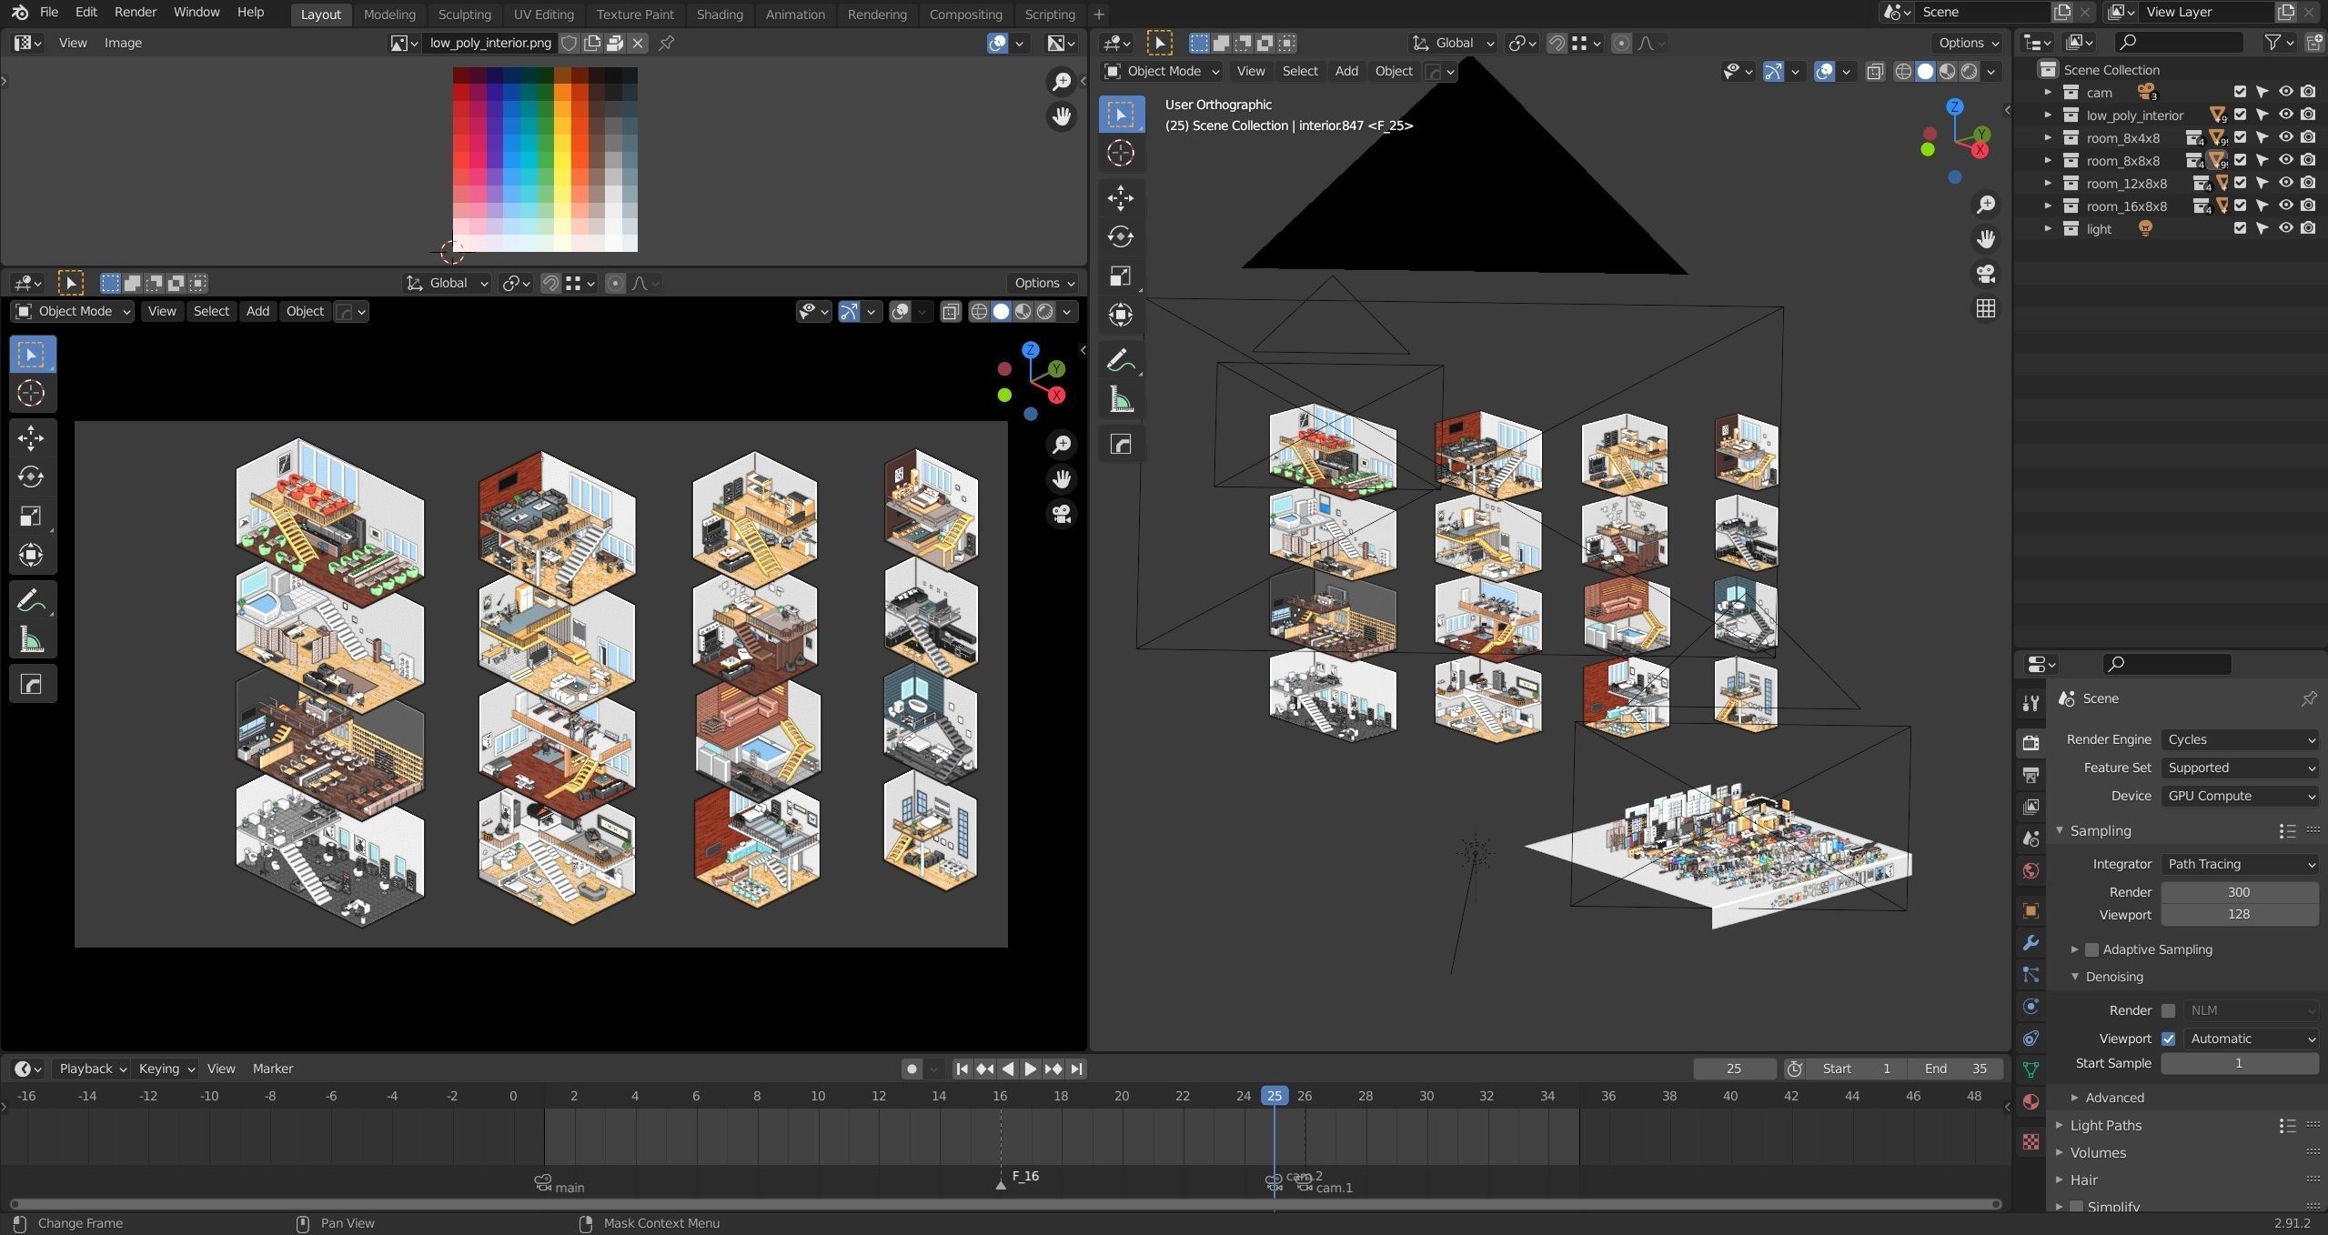Click the camera view icon in right viewport
2328x1235 pixels.
click(1985, 274)
